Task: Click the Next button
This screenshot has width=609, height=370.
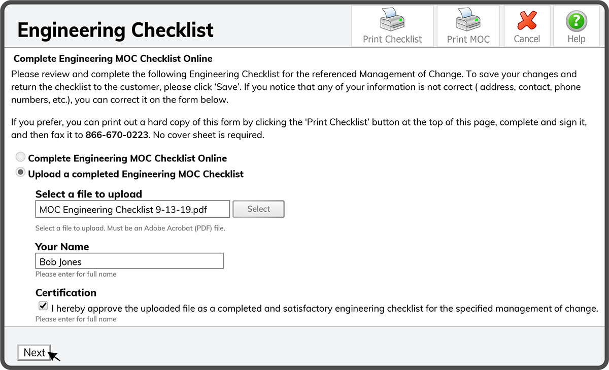Action: [35, 353]
